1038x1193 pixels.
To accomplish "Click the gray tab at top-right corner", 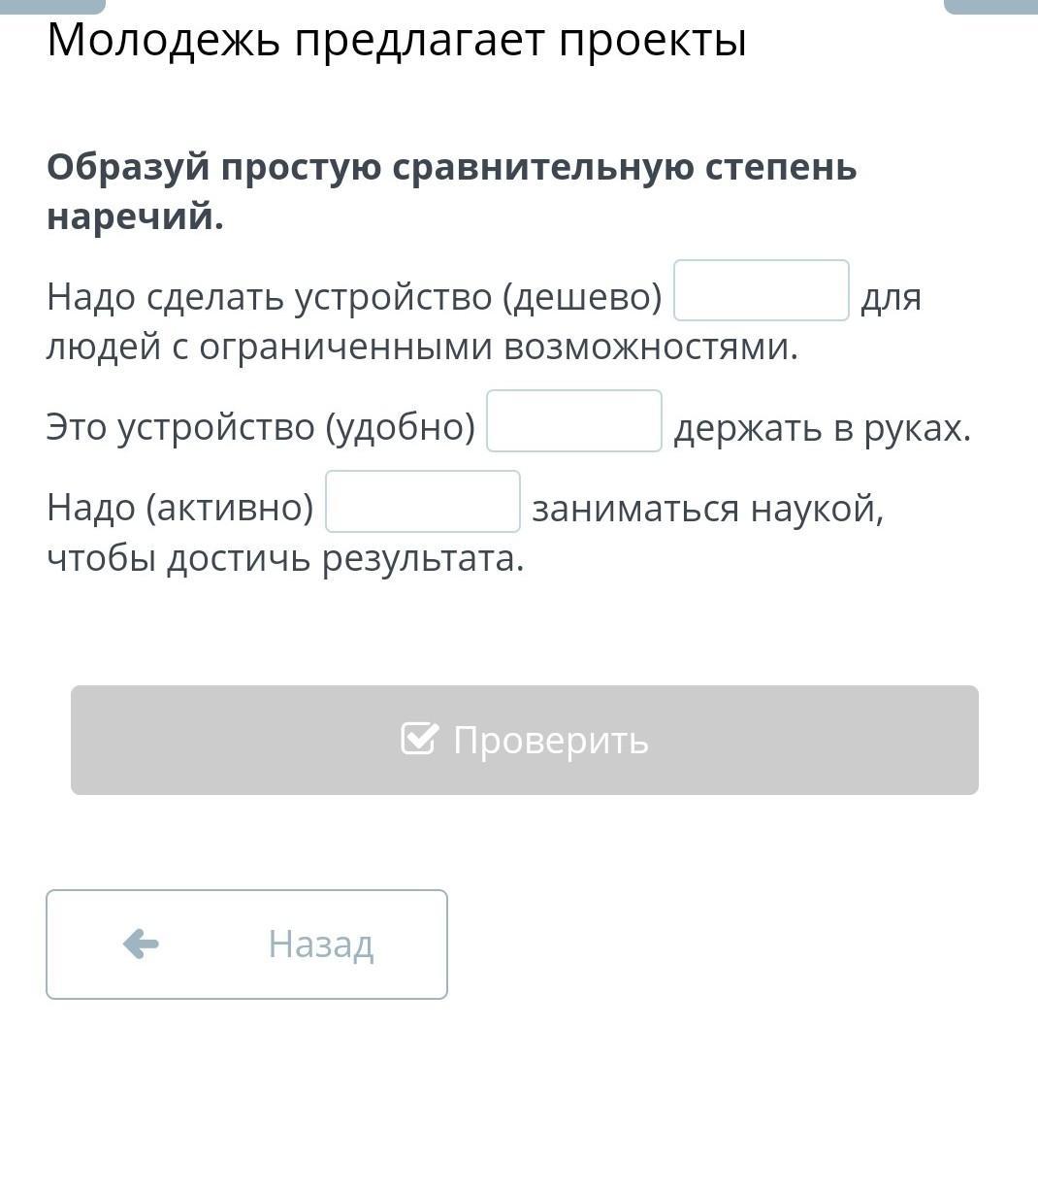I will point(990,6).
